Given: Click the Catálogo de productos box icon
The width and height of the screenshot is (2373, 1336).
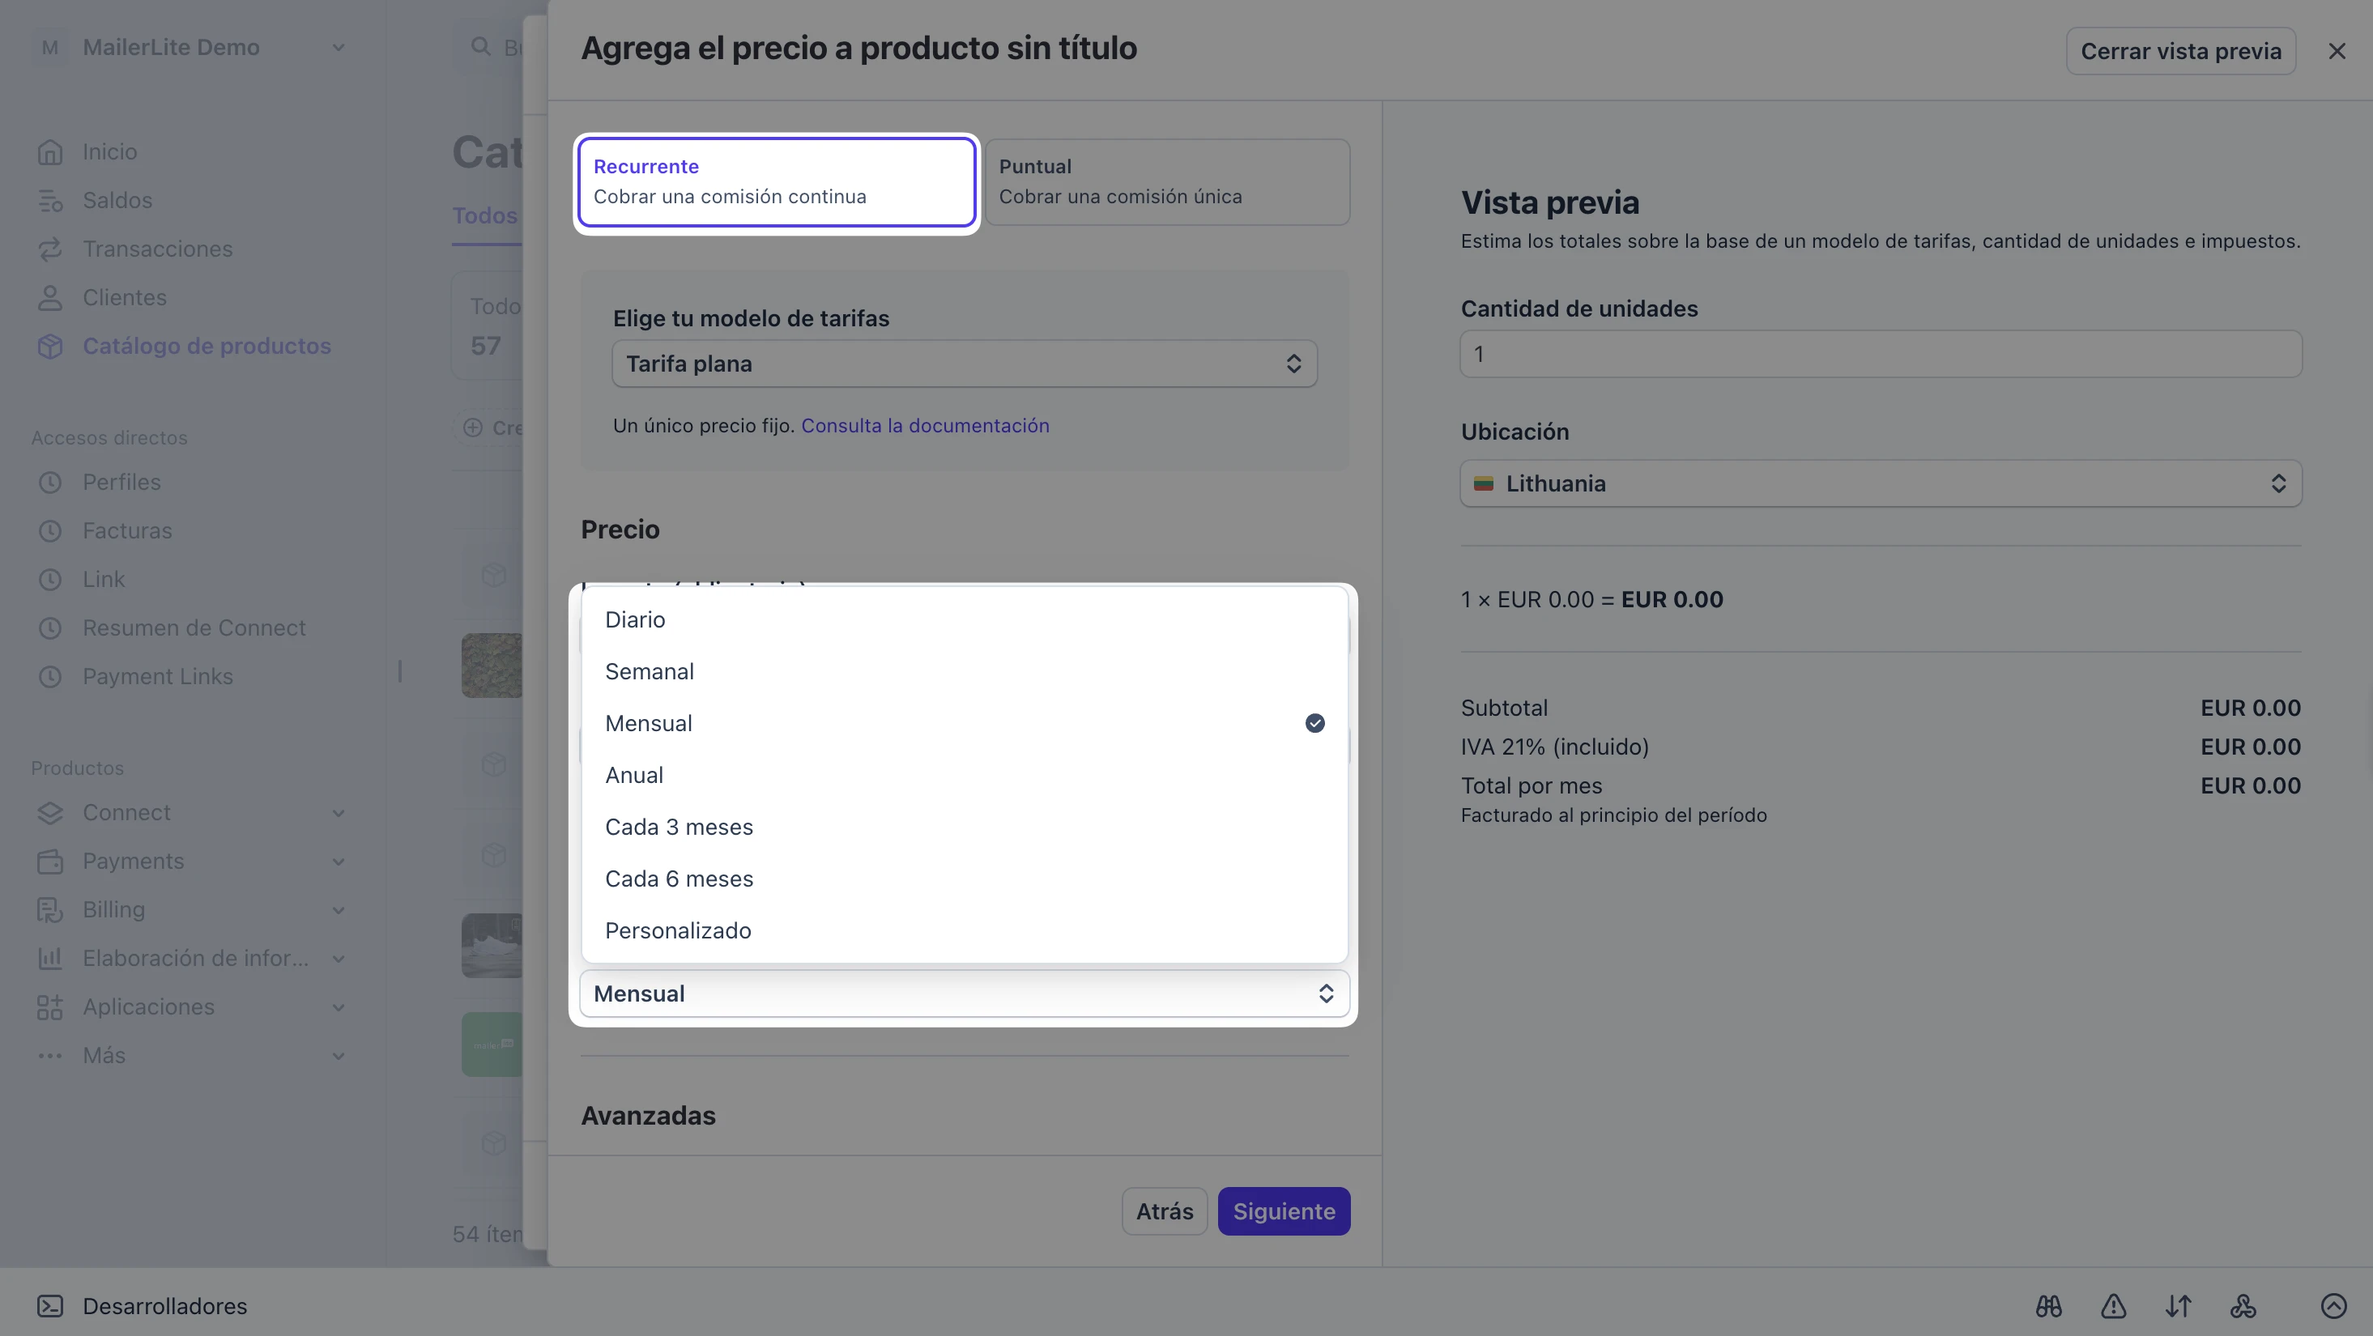Looking at the screenshot, I should tap(49, 347).
